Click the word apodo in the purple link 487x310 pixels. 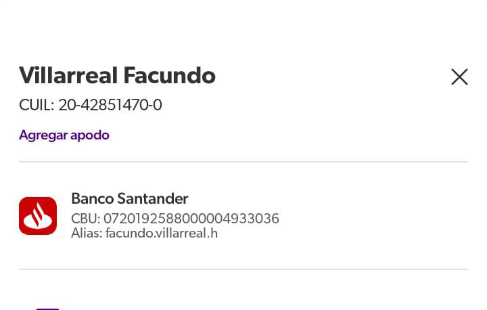[x=91, y=135]
